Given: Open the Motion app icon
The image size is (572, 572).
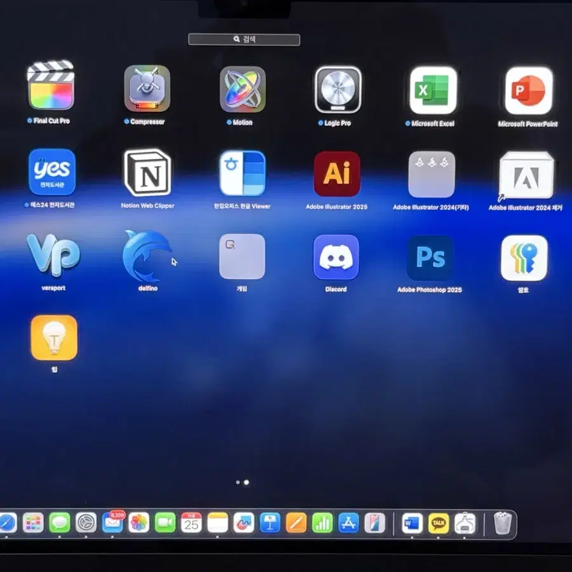Looking at the screenshot, I should 243,90.
